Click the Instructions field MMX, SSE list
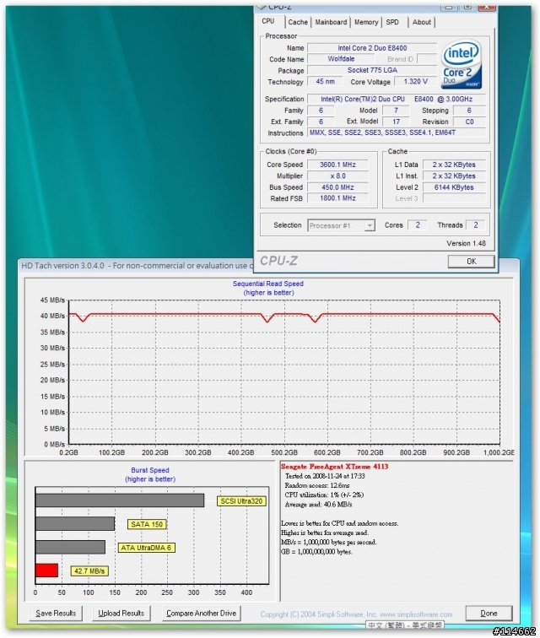 [x=397, y=132]
